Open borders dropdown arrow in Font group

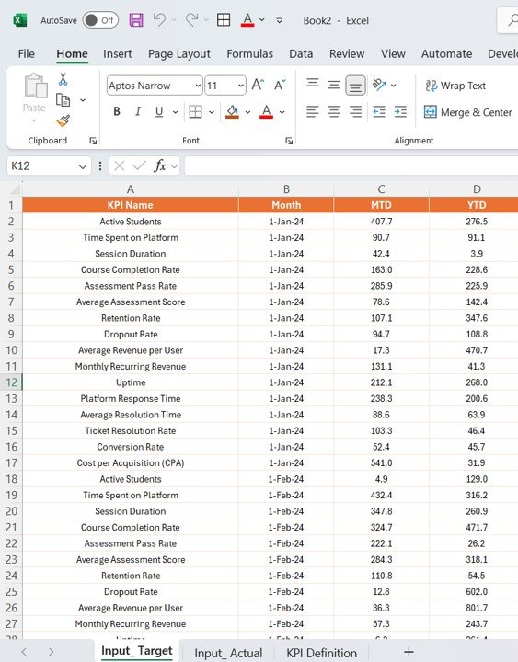click(x=212, y=112)
